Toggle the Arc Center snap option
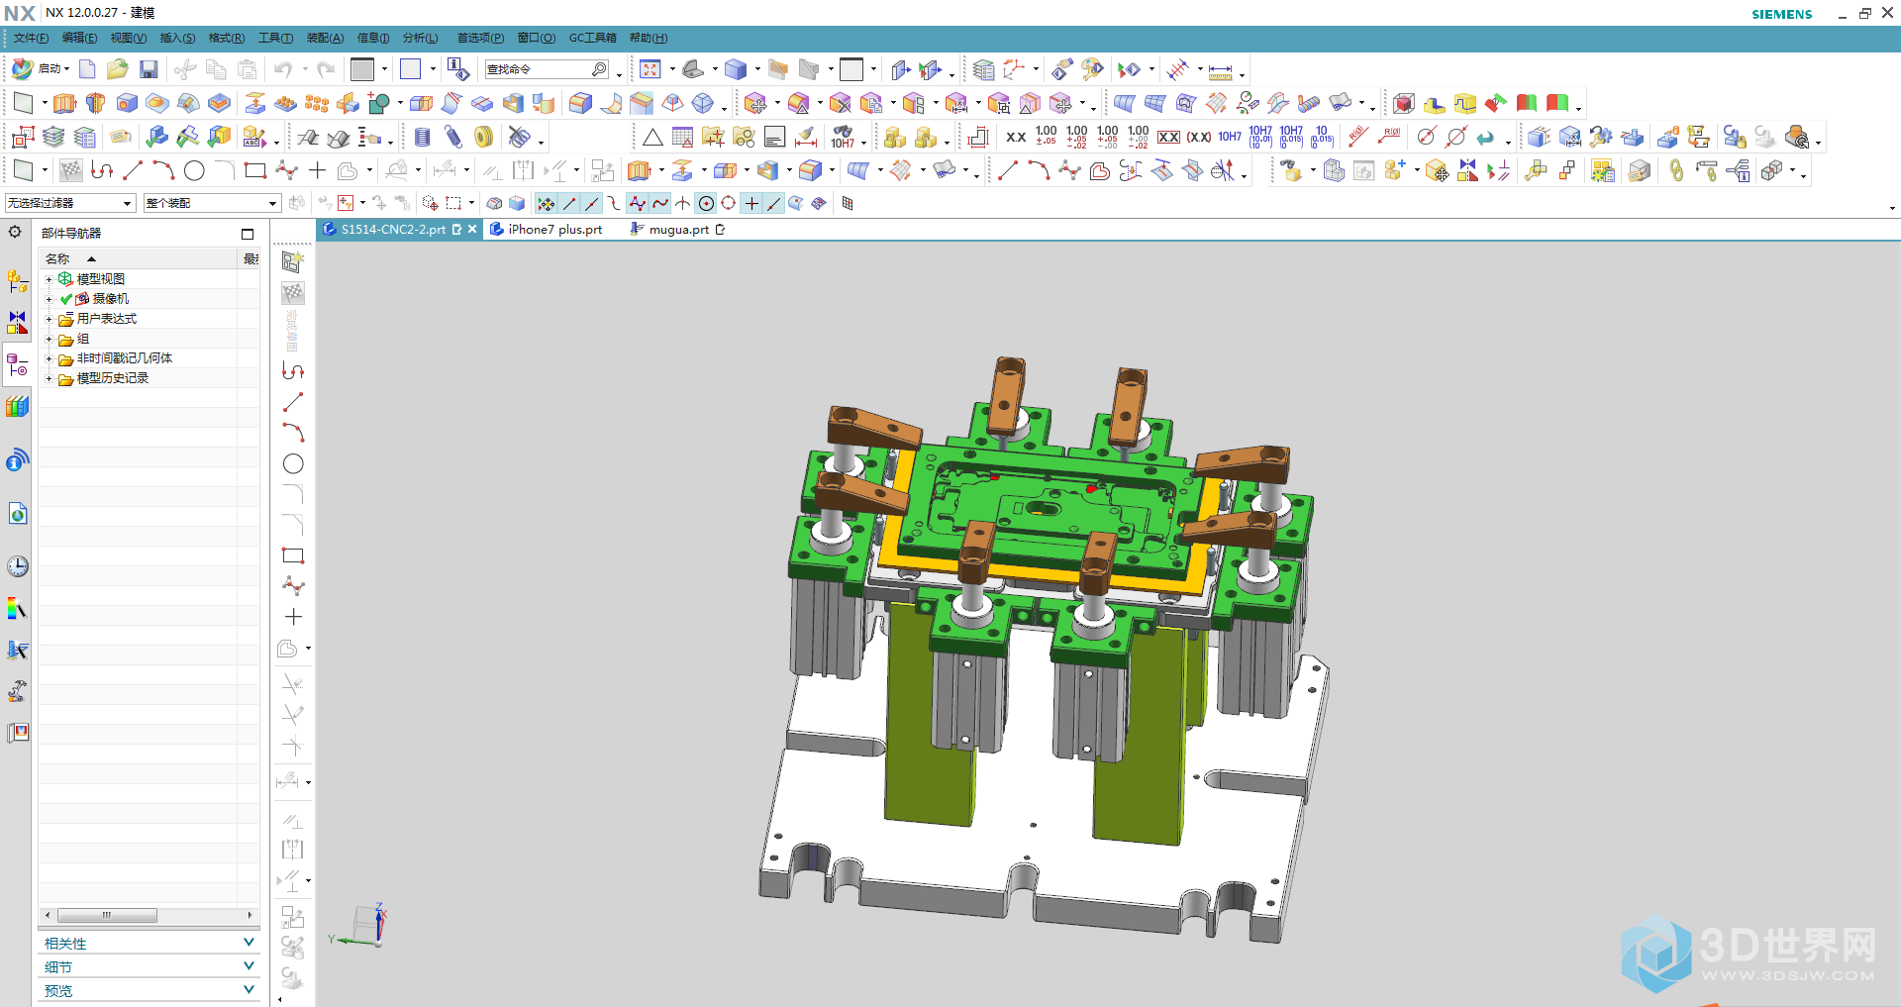Viewport: 1901px width, 1007px height. (x=706, y=203)
